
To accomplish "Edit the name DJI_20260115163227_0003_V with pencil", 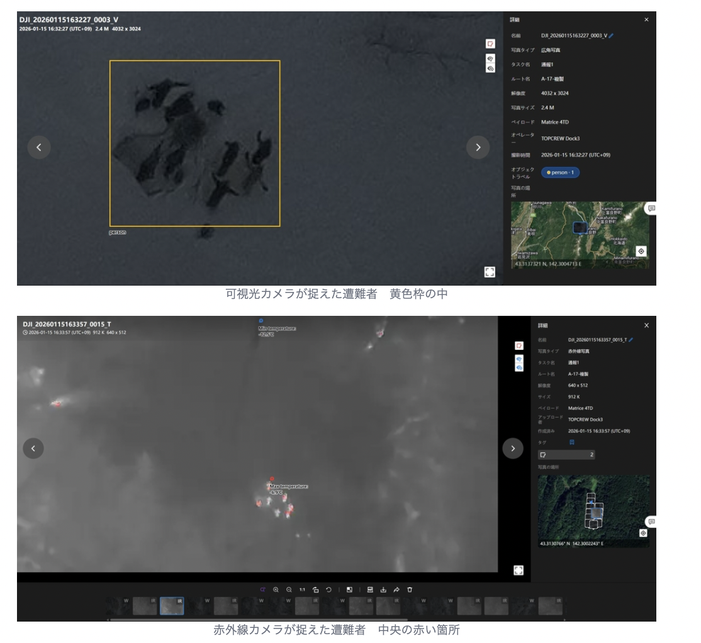I will (611, 36).
